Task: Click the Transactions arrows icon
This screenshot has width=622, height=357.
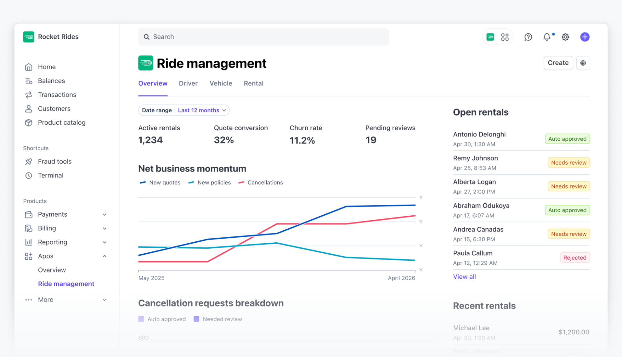Action: [x=29, y=95]
